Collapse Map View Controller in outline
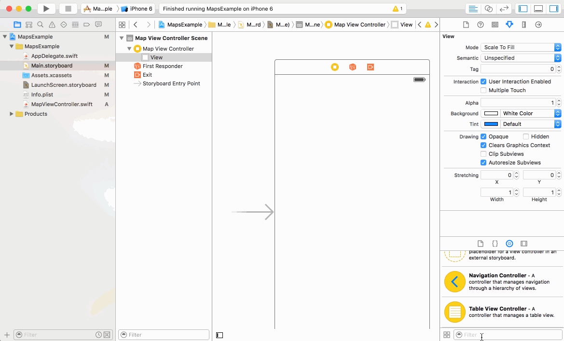Screen dimensions: 564x341 pos(129,49)
